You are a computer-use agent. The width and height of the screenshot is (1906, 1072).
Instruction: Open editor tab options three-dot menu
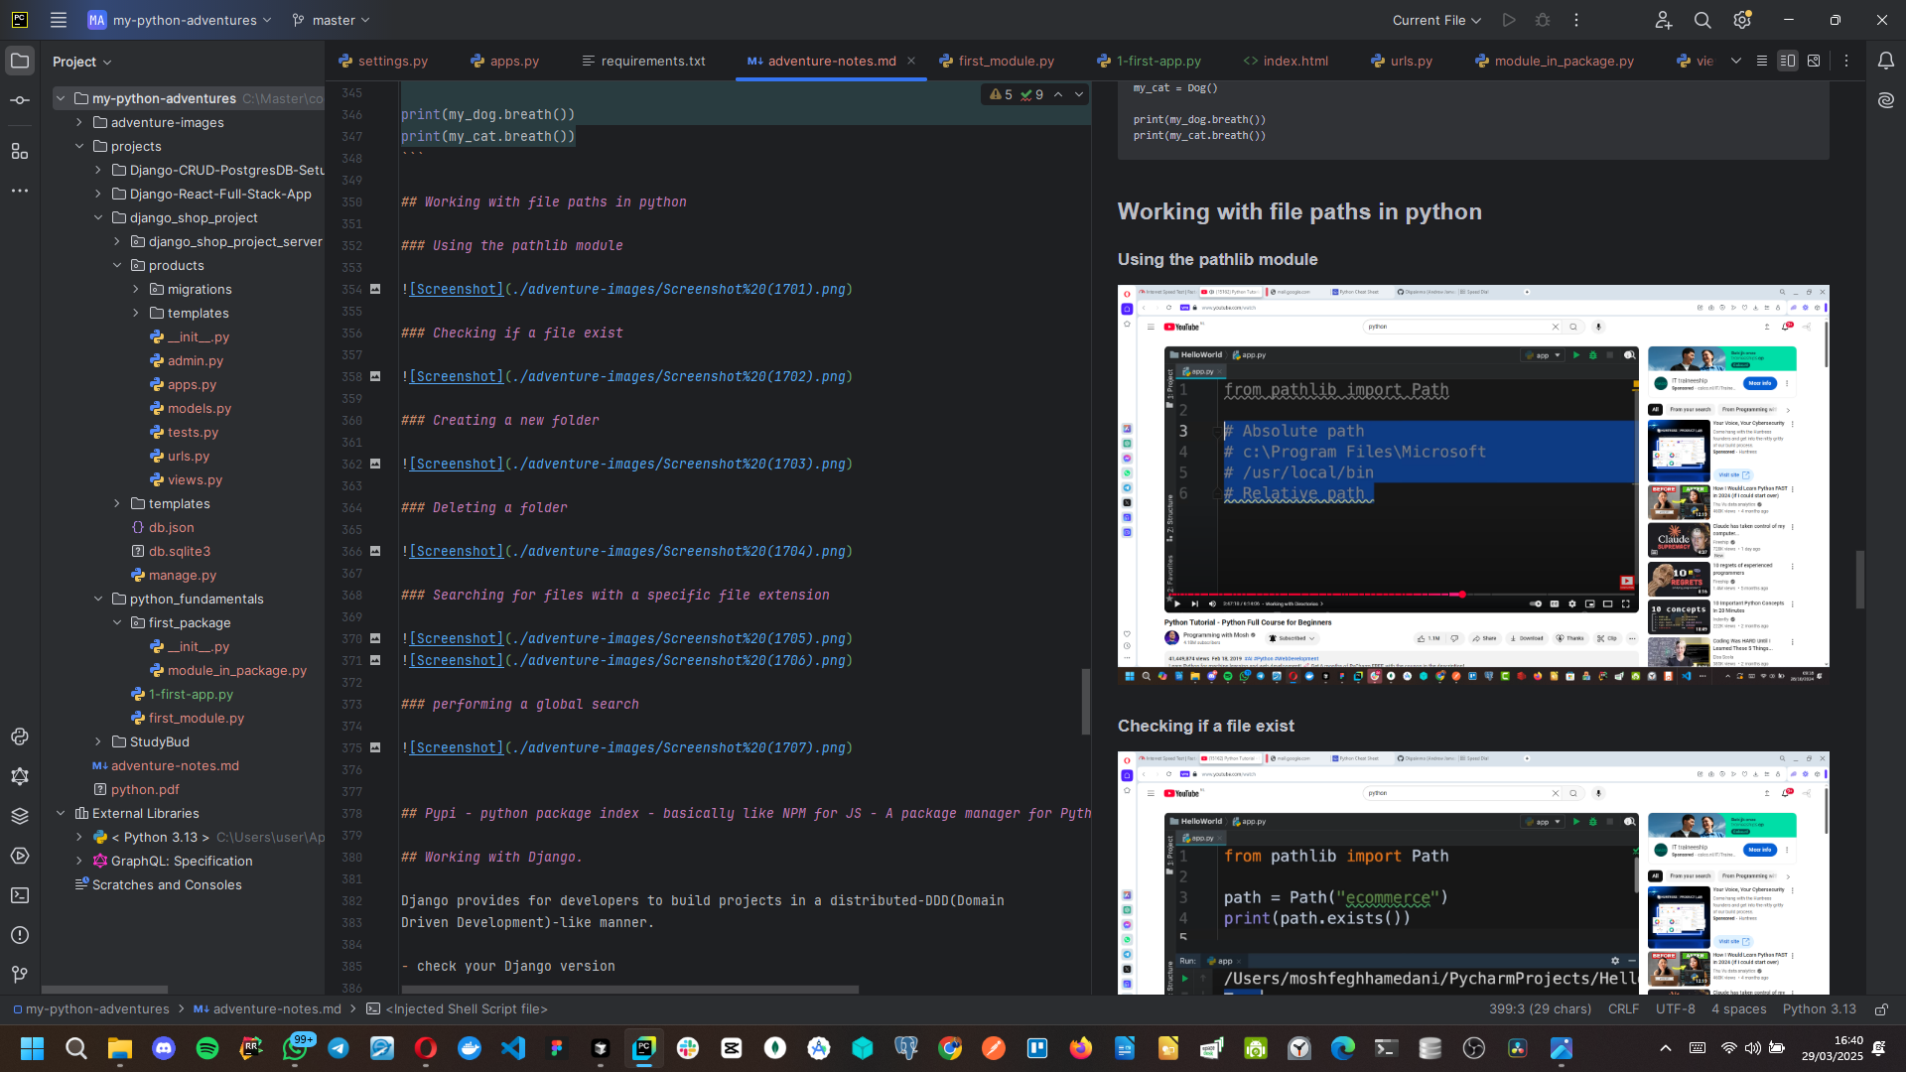1846,61
